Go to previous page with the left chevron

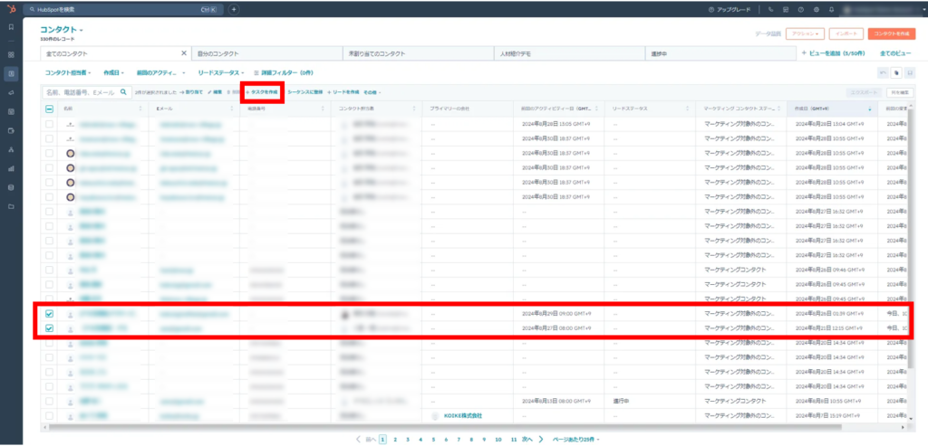359,440
